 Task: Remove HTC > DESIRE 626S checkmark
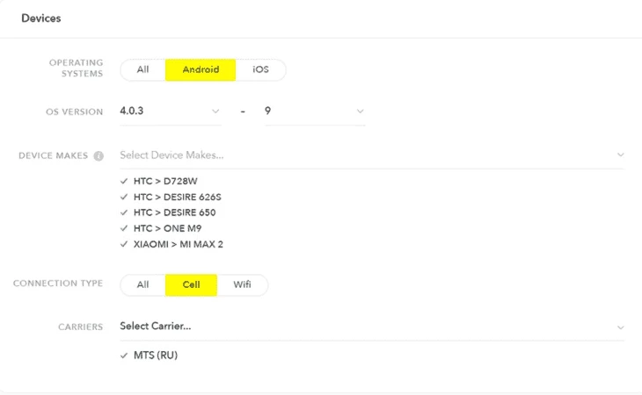[124, 197]
